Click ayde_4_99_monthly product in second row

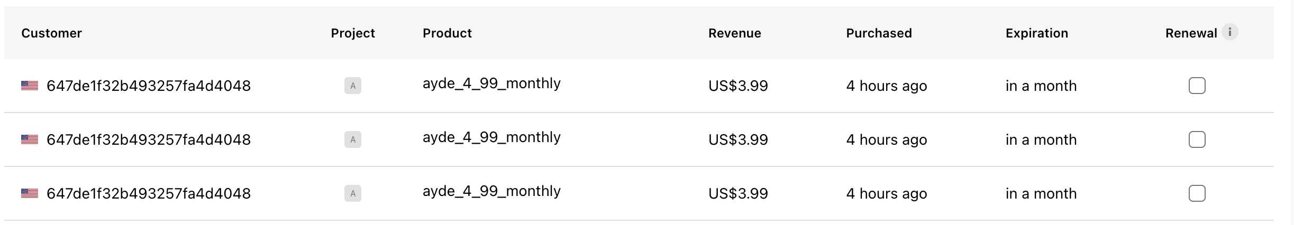point(491,137)
